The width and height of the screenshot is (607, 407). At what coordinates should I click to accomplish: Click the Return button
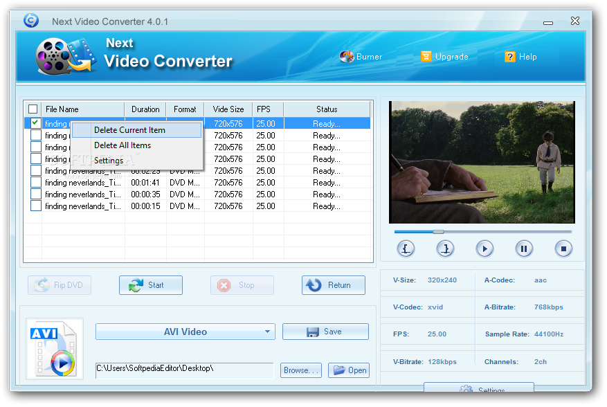[334, 285]
